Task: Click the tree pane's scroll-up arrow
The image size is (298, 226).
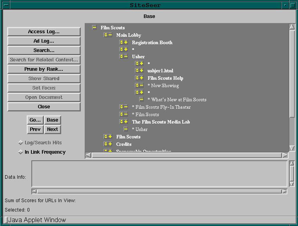Action: click(x=292, y=27)
